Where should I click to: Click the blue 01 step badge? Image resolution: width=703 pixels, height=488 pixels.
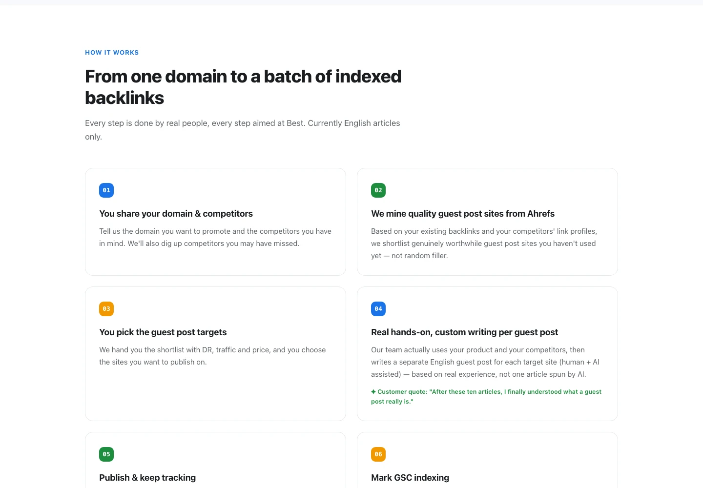coord(106,190)
